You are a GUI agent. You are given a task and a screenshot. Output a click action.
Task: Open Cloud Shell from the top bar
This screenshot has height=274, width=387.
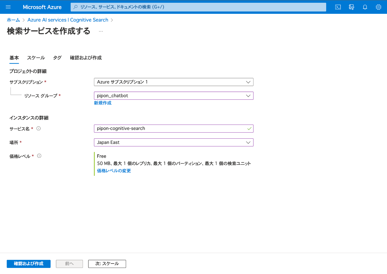[x=338, y=7]
